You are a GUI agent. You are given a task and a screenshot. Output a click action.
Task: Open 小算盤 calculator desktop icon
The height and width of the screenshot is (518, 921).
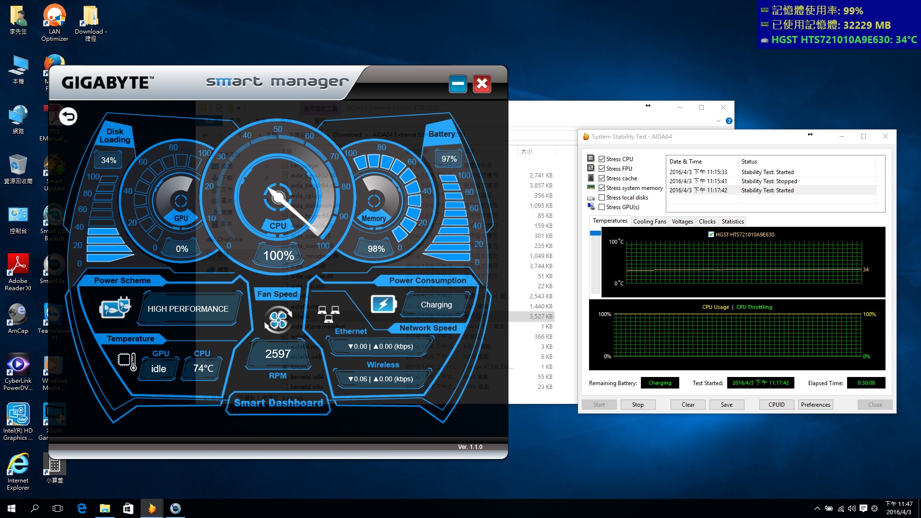tap(55, 469)
